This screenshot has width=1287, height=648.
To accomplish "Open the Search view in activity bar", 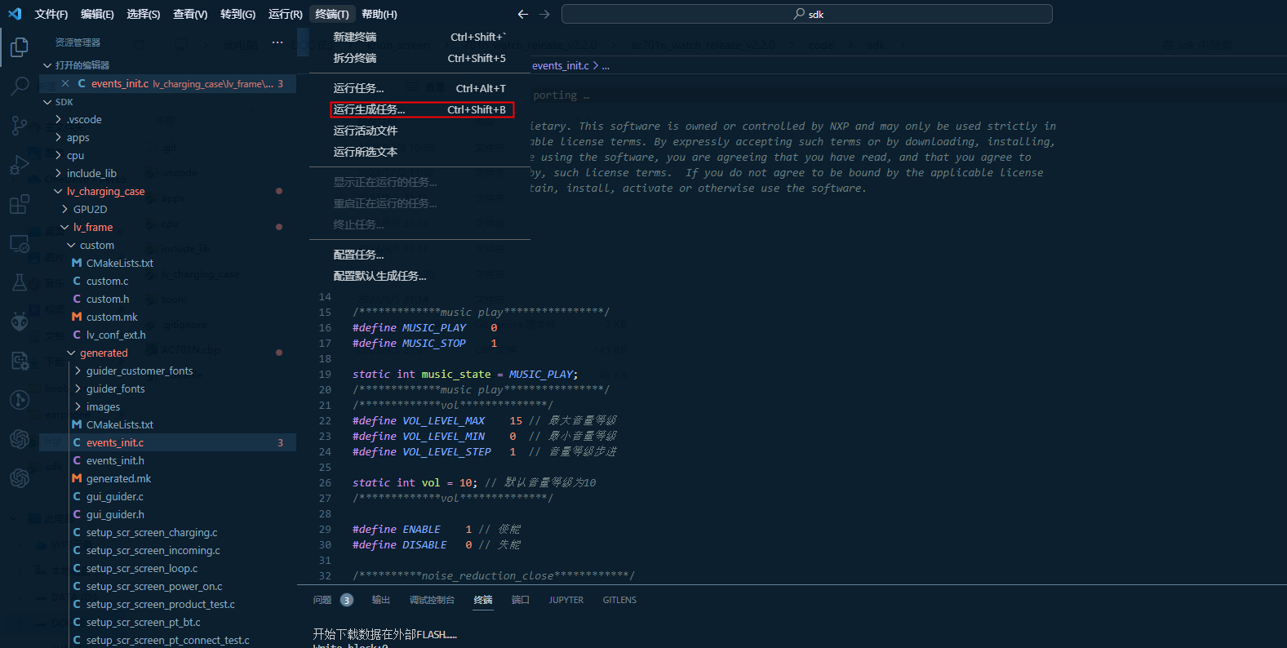I will click(20, 86).
